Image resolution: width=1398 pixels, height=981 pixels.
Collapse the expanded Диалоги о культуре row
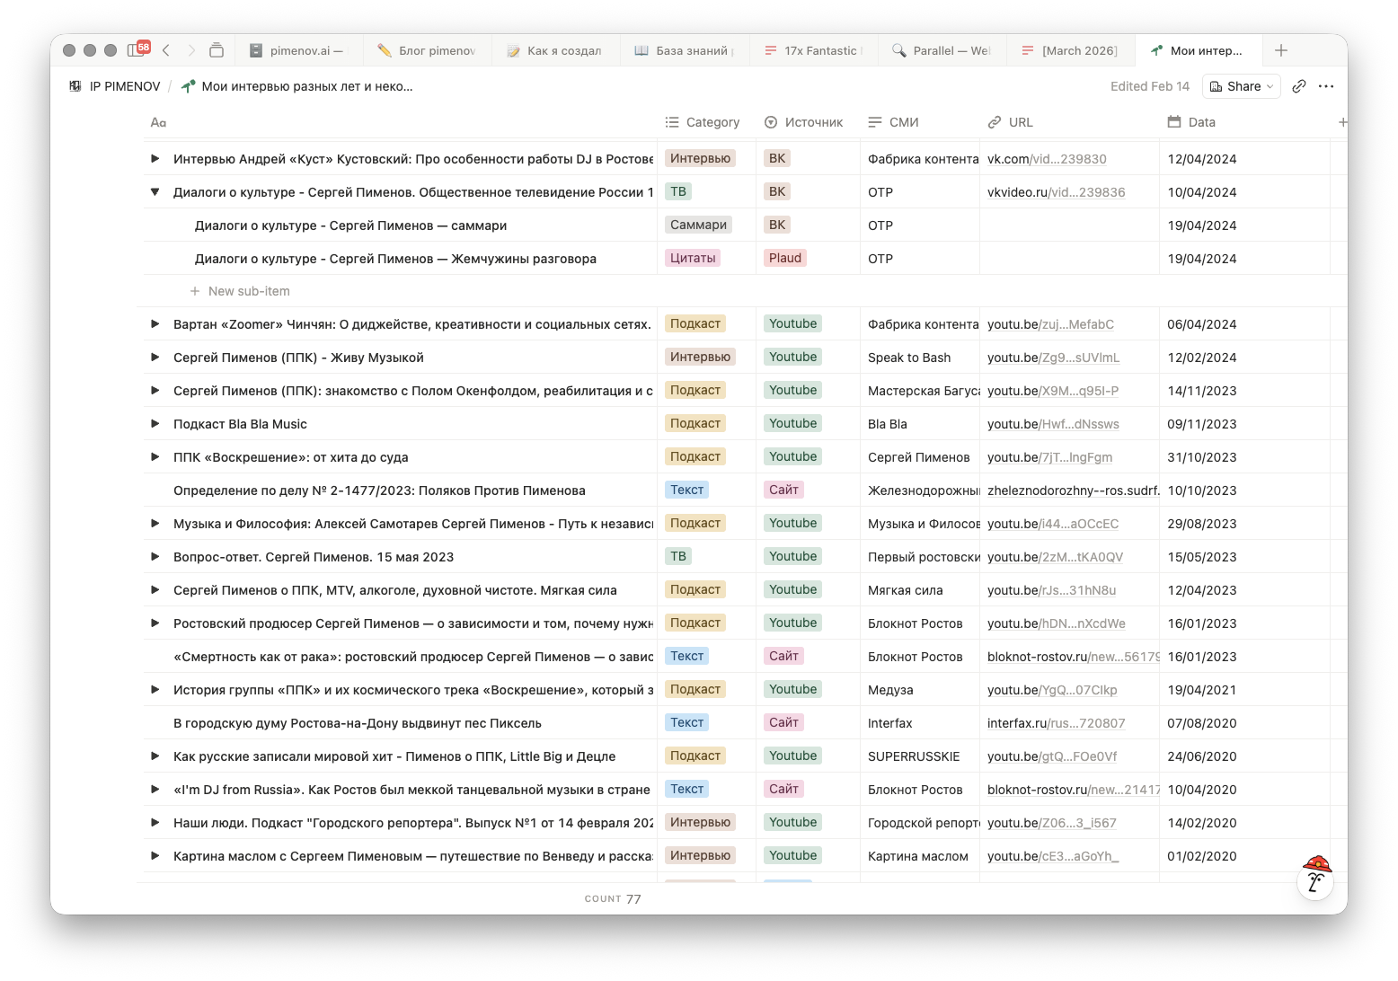click(x=155, y=192)
